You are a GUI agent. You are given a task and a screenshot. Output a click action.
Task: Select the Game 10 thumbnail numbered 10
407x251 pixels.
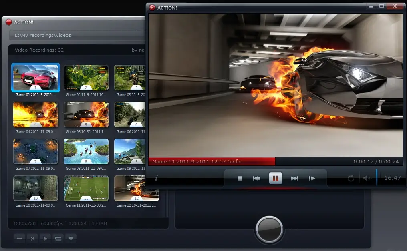[x=36, y=188]
